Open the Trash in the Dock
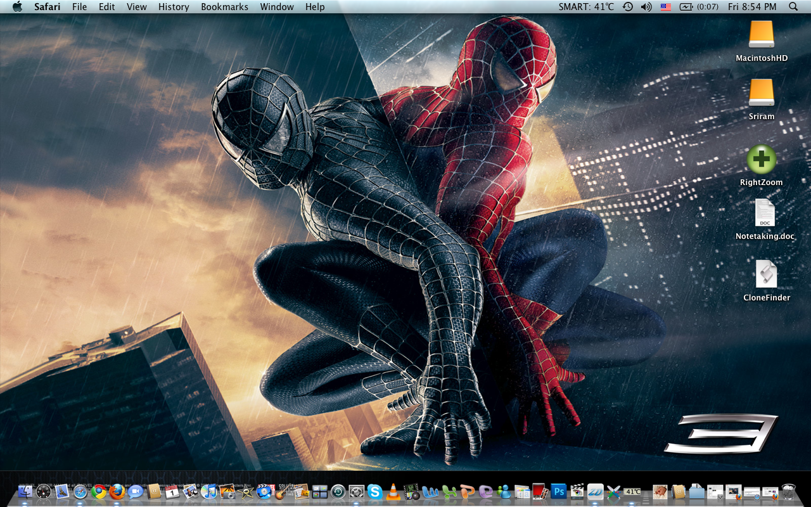Image resolution: width=811 pixels, height=507 pixels. (x=788, y=491)
